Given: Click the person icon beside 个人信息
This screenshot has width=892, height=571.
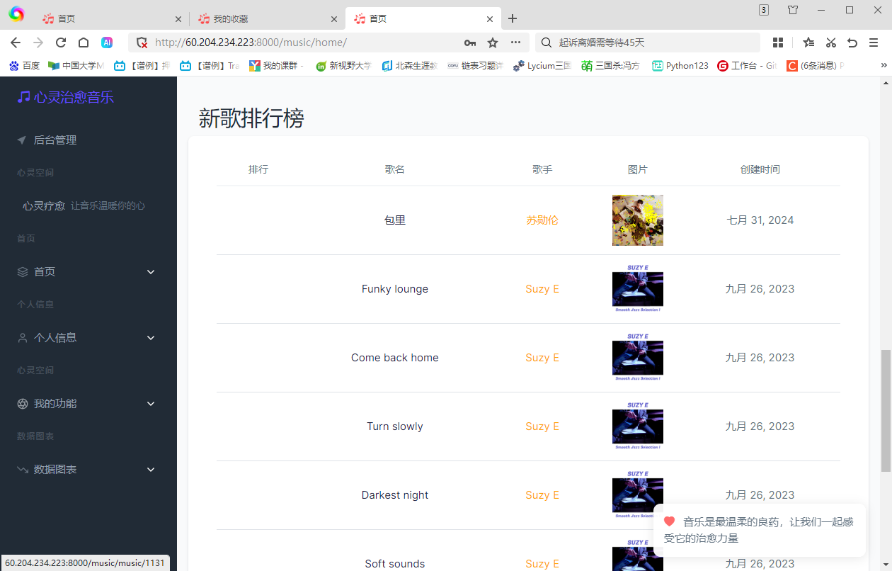Looking at the screenshot, I should pos(23,338).
